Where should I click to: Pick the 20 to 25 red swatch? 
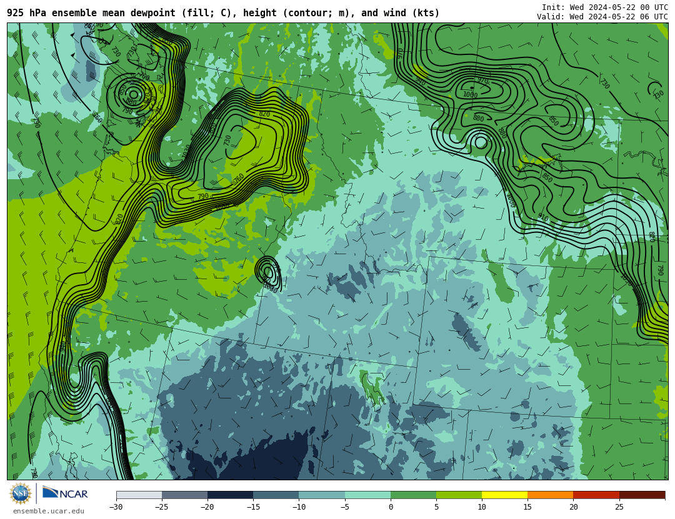(596, 495)
